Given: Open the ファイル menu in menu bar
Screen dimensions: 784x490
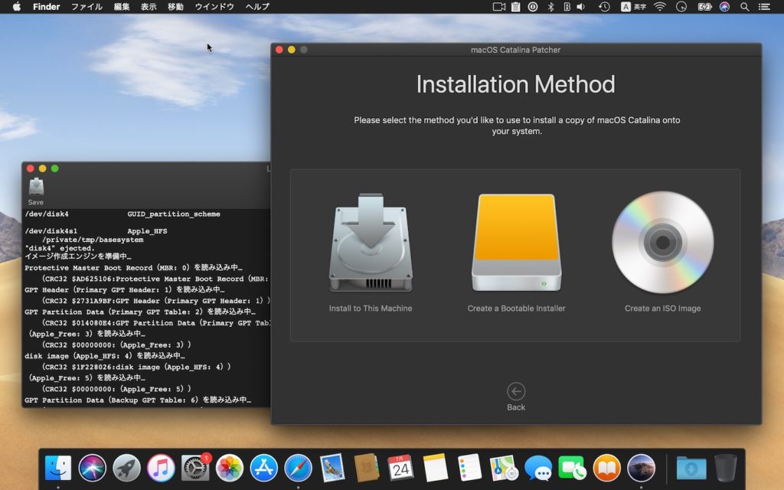Looking at the screenshot, I should pos(87,7).
